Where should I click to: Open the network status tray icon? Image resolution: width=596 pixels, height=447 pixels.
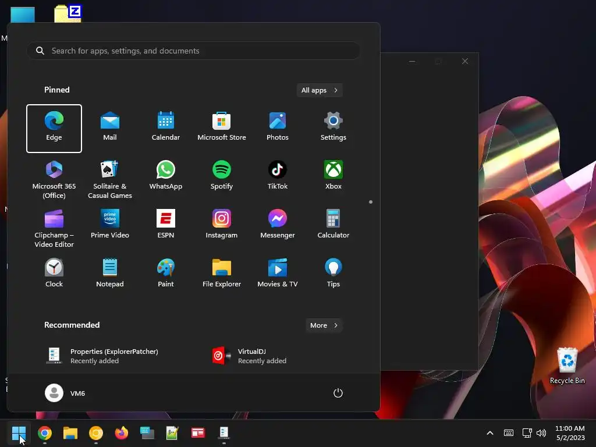[527, 433]
